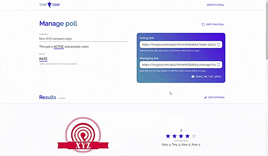Viewport: 268px width, 156px height.
Task: Copy the managing link via copy icon
Action: pyautogui.click(x=218, y=65)
